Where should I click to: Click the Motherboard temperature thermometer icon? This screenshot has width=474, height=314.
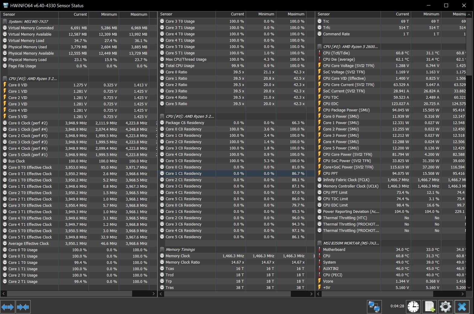[x=320, y=249]
